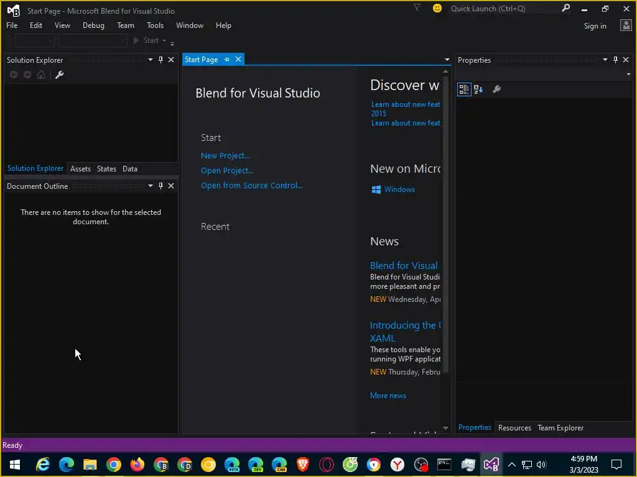Pin the Solution Explorer panel
The height and width of the screenshot is (477, 637).
pos(161,60)
